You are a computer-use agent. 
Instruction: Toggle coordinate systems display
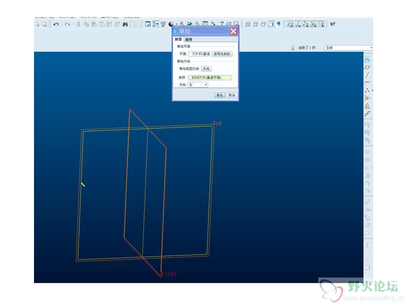click(314, 24)
